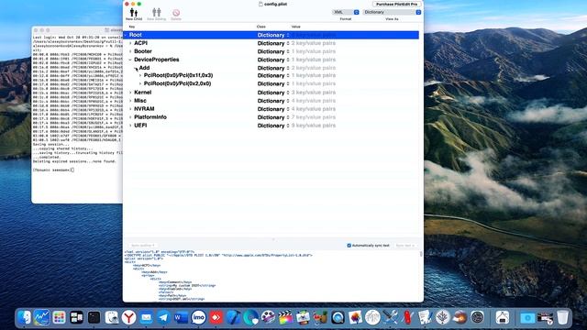Open Telegram from the Dock
Image resolution: width=587 pixels, height=330 pixels.
click(x=163, y=318)
